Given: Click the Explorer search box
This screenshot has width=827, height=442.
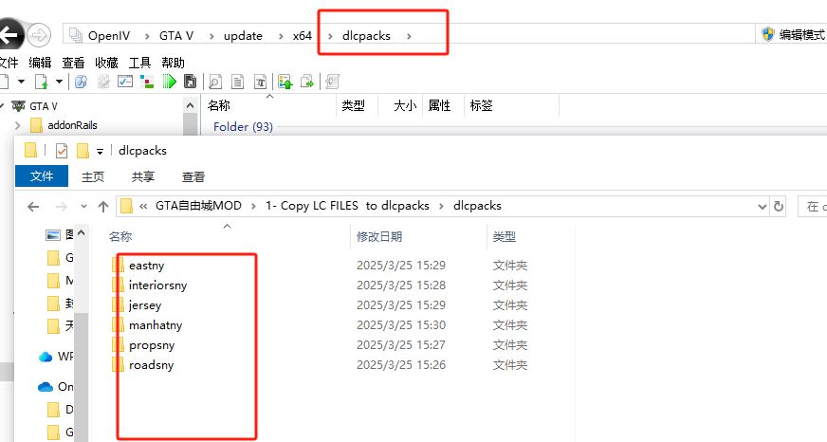Looking at the screenshot, I should coord(812,206).
